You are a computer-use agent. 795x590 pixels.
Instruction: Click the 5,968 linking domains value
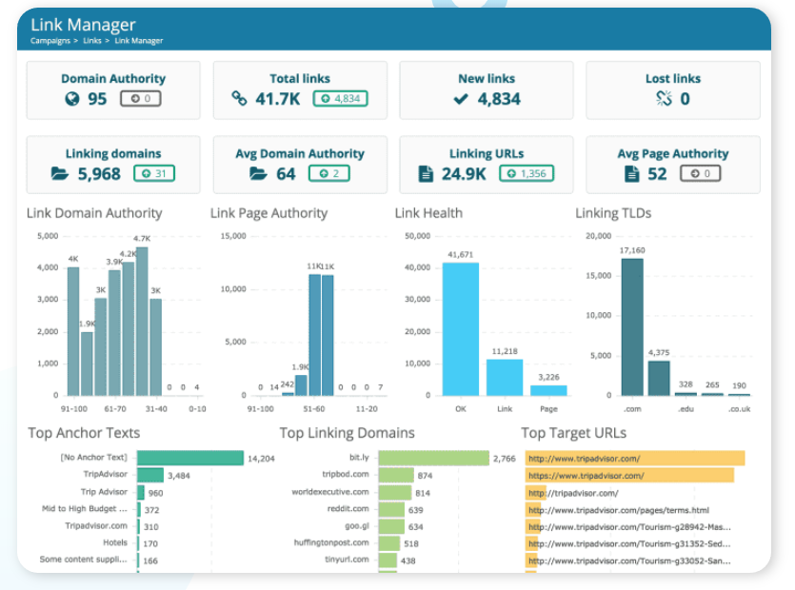tap(99, 174)
